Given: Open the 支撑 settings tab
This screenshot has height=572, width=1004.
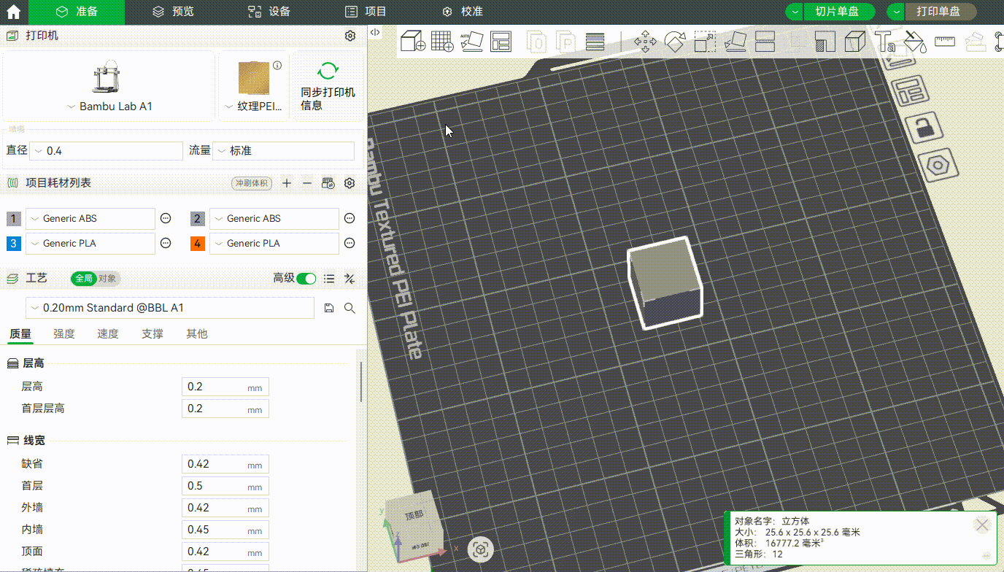Looking at the screenshot, I should click(152, 334).
